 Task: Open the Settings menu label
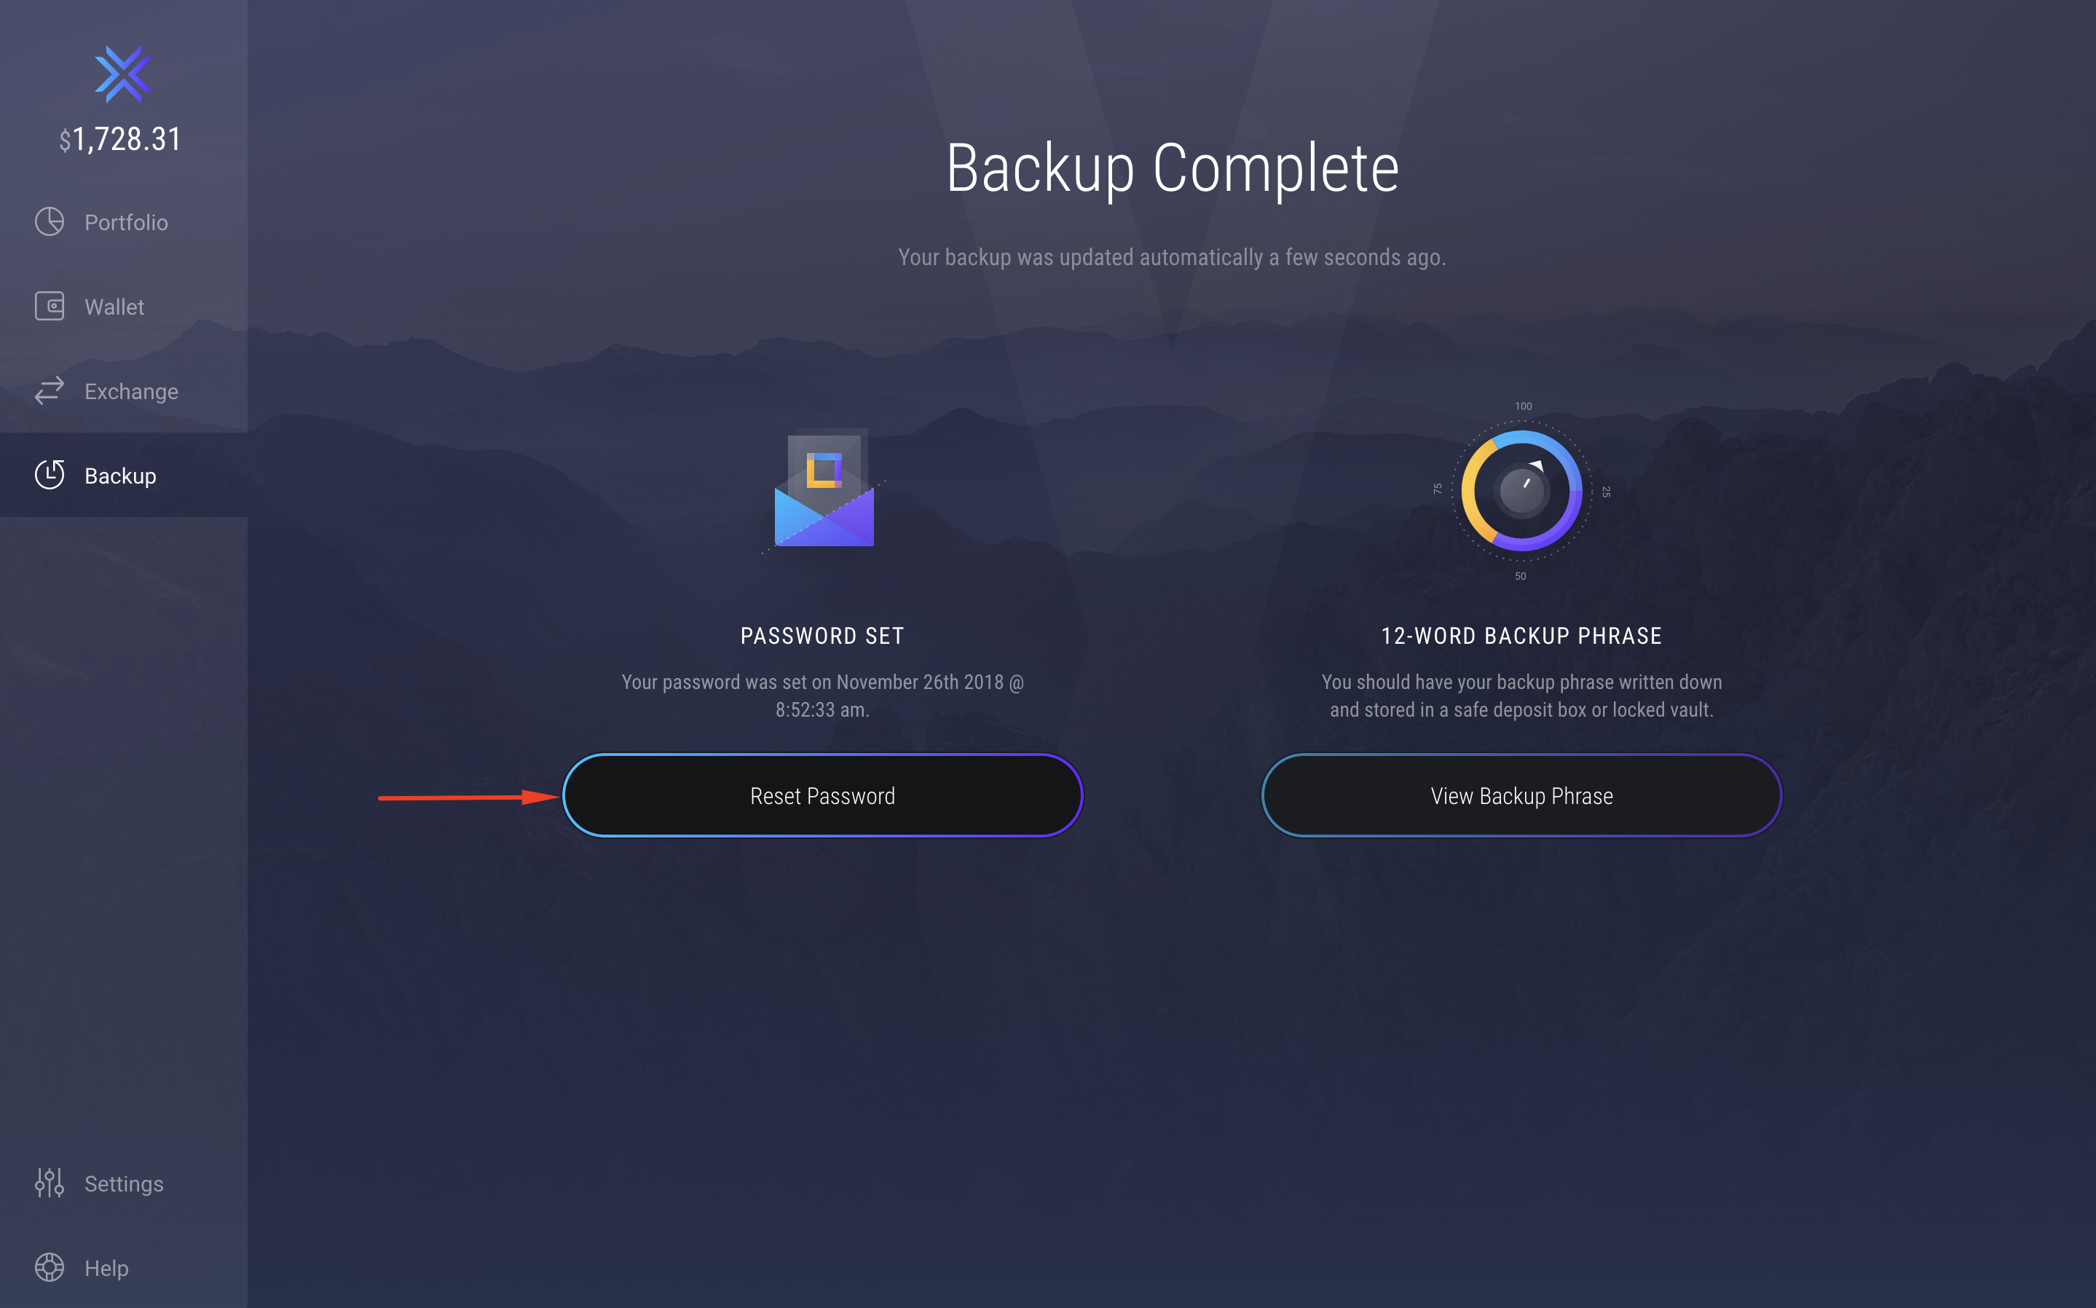point(124,1183)
